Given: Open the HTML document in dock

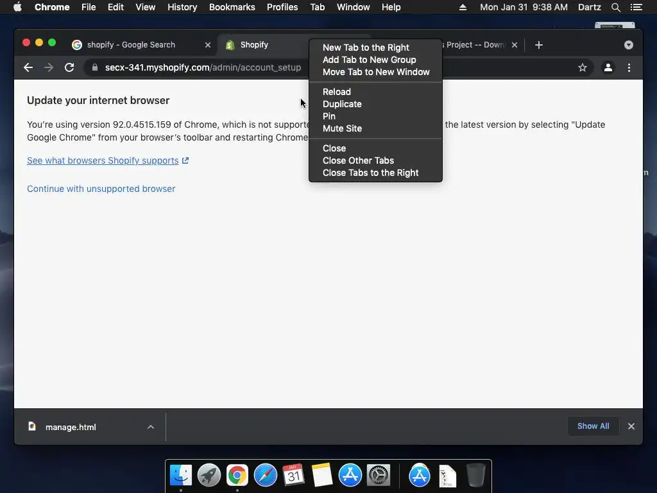Looking at the screenshot, I should [447, 476].
